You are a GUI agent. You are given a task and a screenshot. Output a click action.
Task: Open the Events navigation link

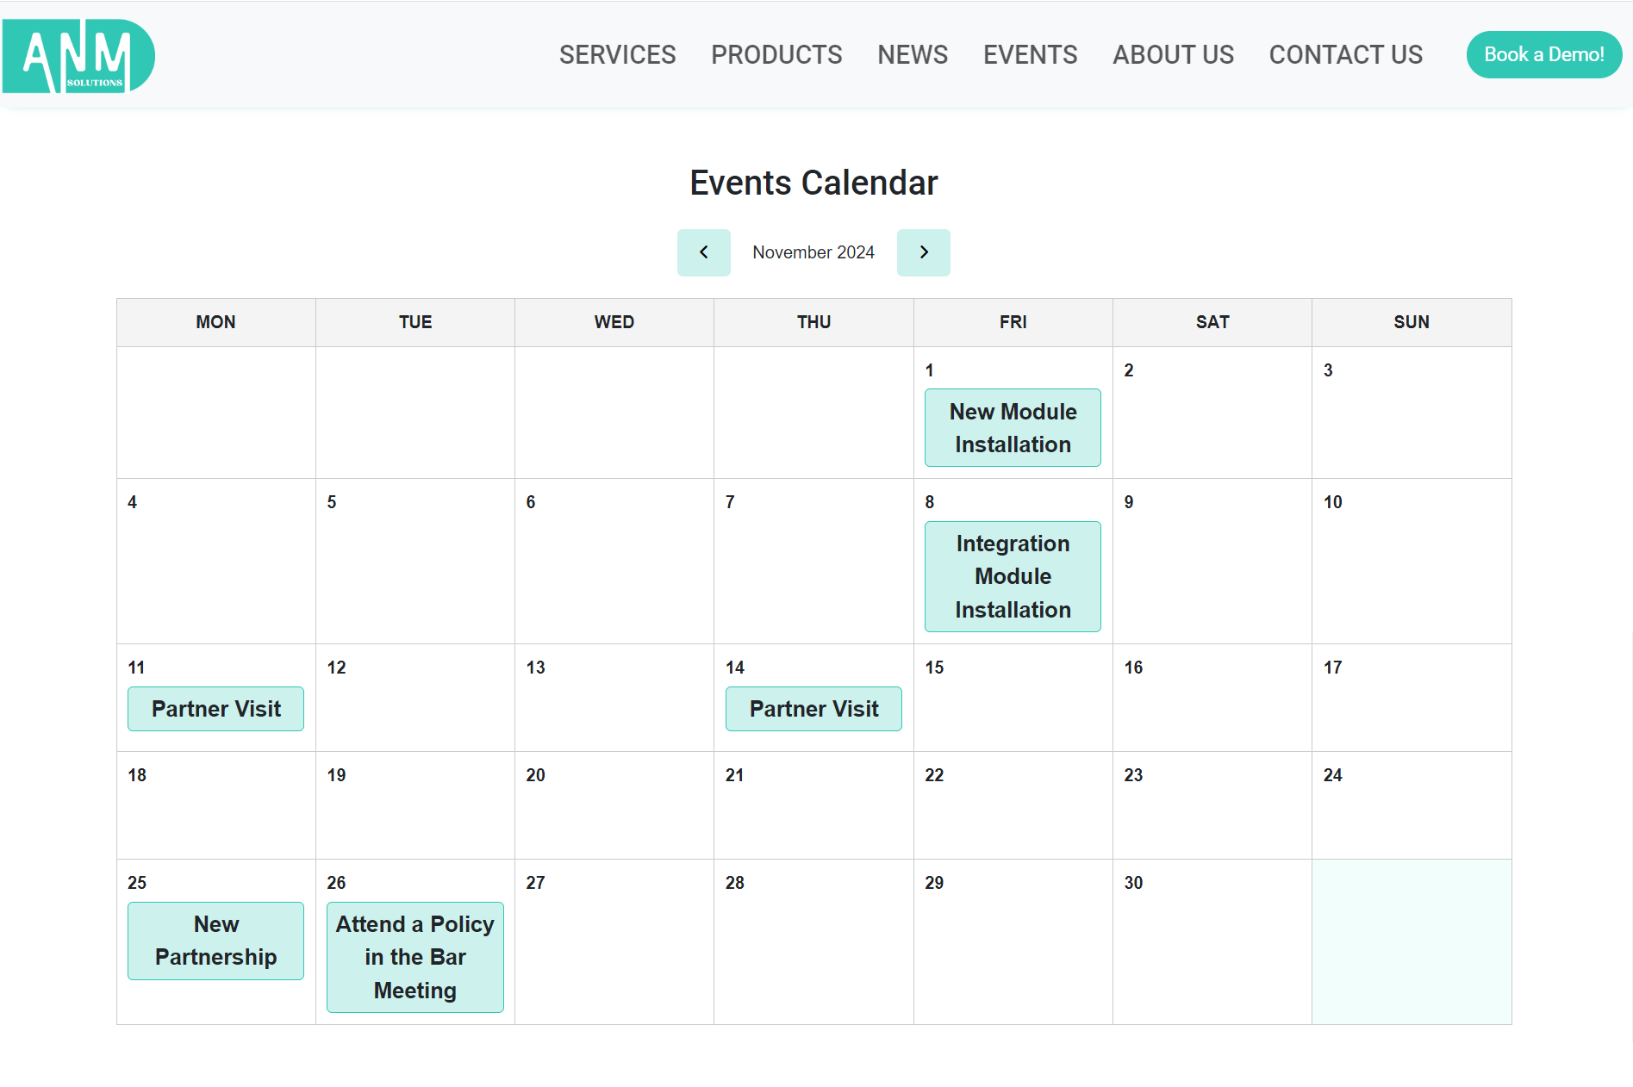(1030, 55)
